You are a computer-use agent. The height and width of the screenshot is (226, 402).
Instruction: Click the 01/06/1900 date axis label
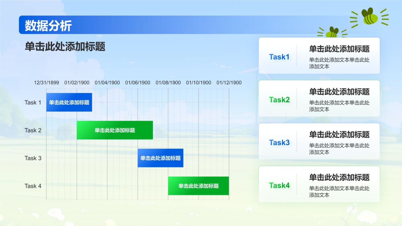138,83
